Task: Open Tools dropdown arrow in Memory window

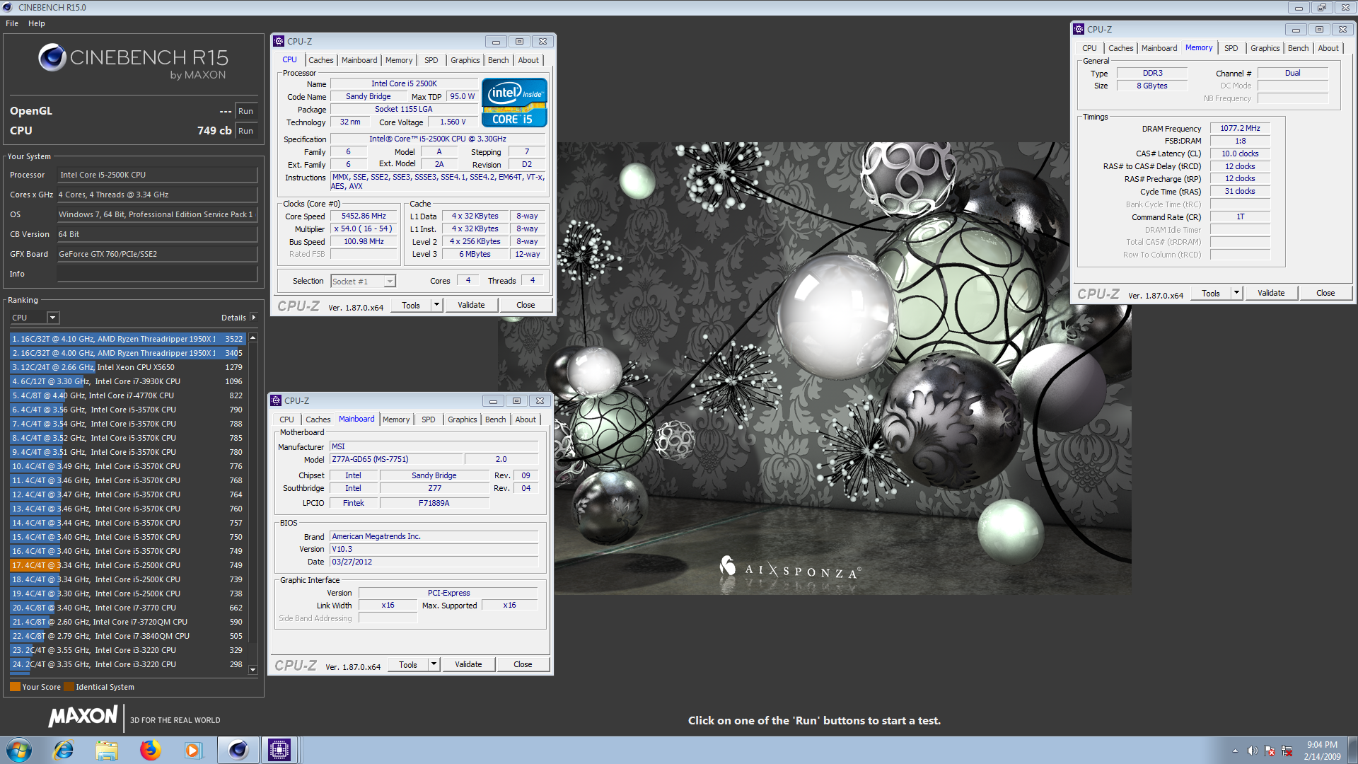Action: pyautogui.click(x=1236, y=293)
